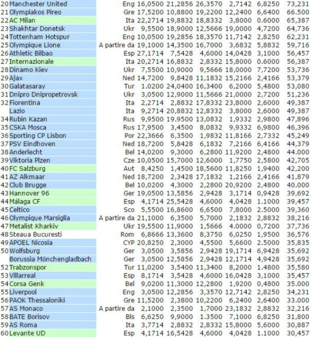Image resolution: width=311 pixels, height=337 pixels.
Task: Click Dnipro Dnipropetrovsk in the ranking
Action: (x=43, y=94)
